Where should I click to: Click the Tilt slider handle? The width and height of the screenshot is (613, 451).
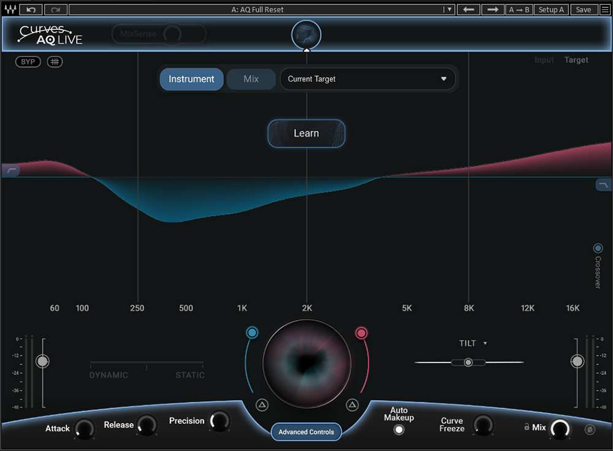tap(468, 363)
